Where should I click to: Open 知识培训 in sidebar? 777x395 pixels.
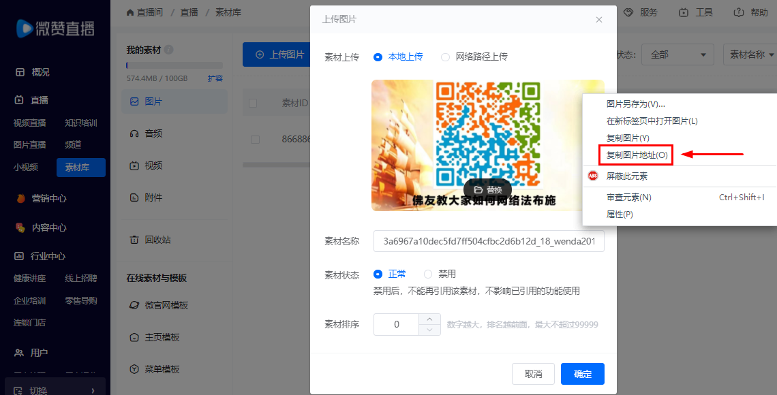pyautogui.click(x=81, y=123)
